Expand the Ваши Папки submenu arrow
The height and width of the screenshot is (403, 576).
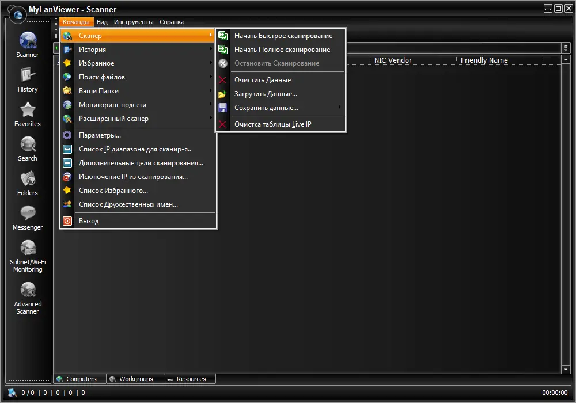tap(211, 90)
